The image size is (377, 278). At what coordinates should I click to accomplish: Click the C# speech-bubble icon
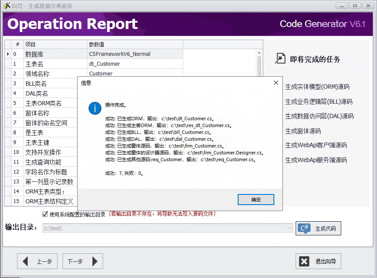click(x=304, y=228)
